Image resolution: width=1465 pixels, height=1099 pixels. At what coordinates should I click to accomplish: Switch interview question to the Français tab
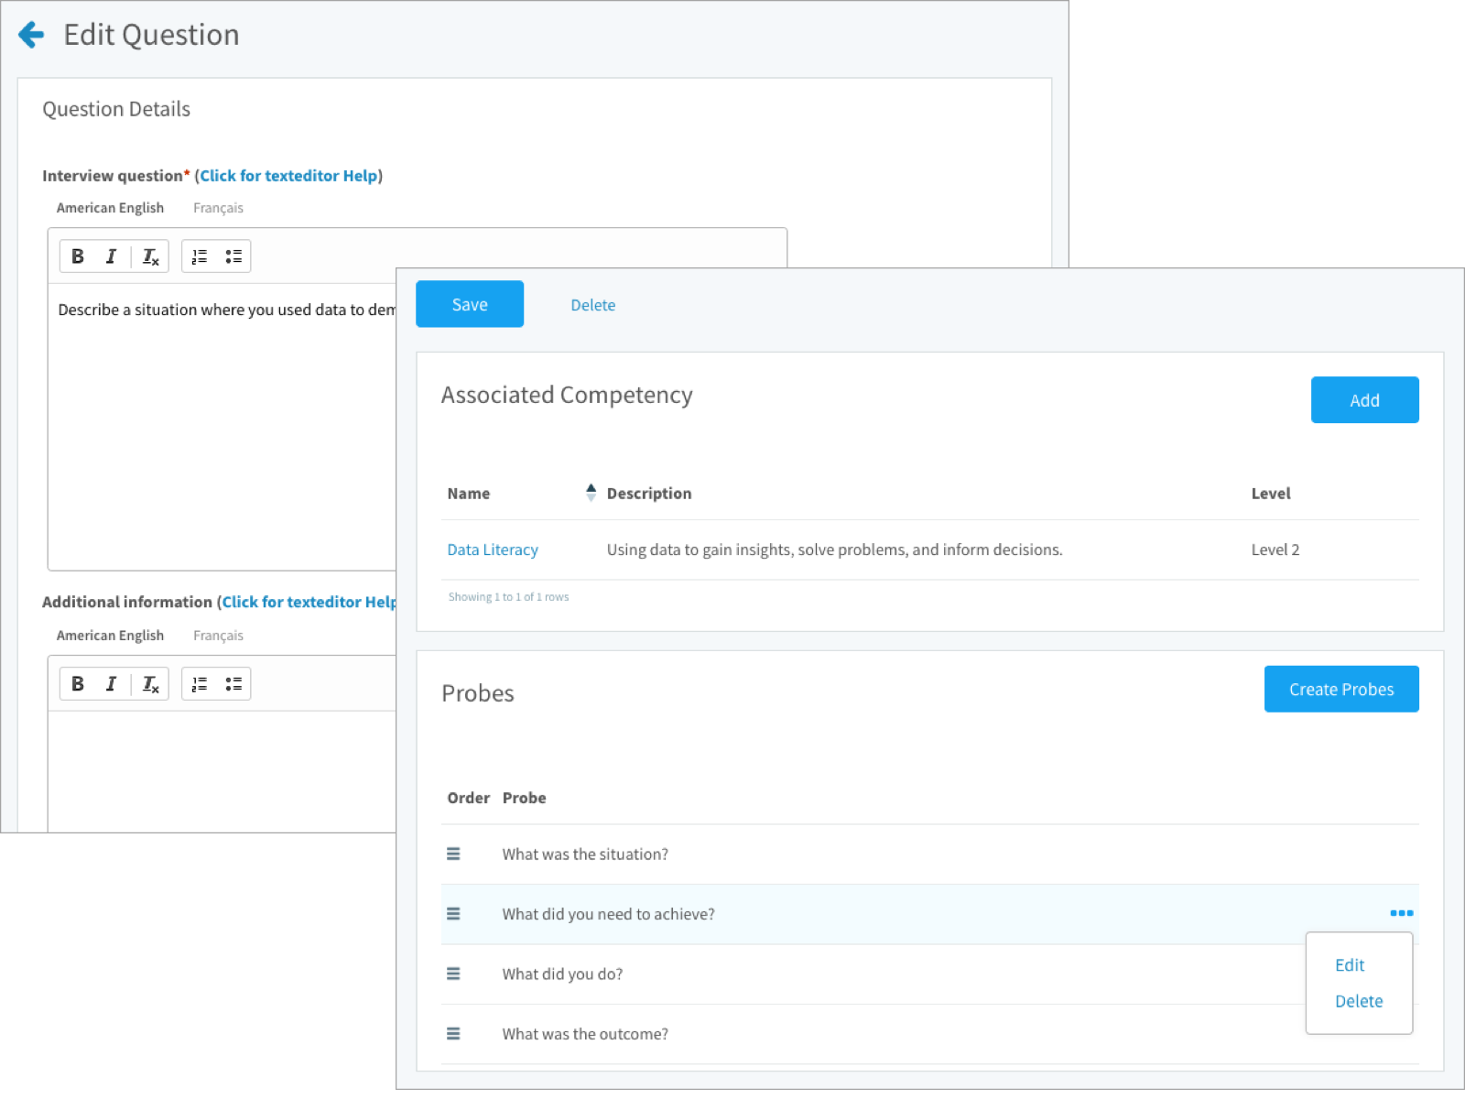click(x=218, y=208)
